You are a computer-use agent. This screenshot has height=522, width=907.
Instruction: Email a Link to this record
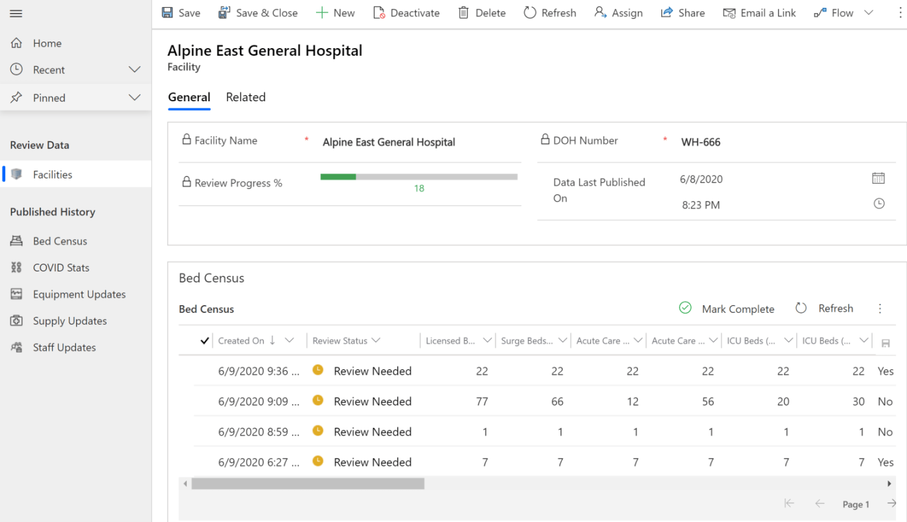pyautogui.click(x=759, y=12)
